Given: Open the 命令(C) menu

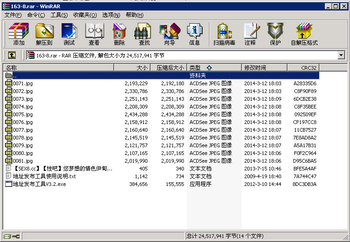Looking at the screenshot, I should pyautogui.click(x=36, y=15).
